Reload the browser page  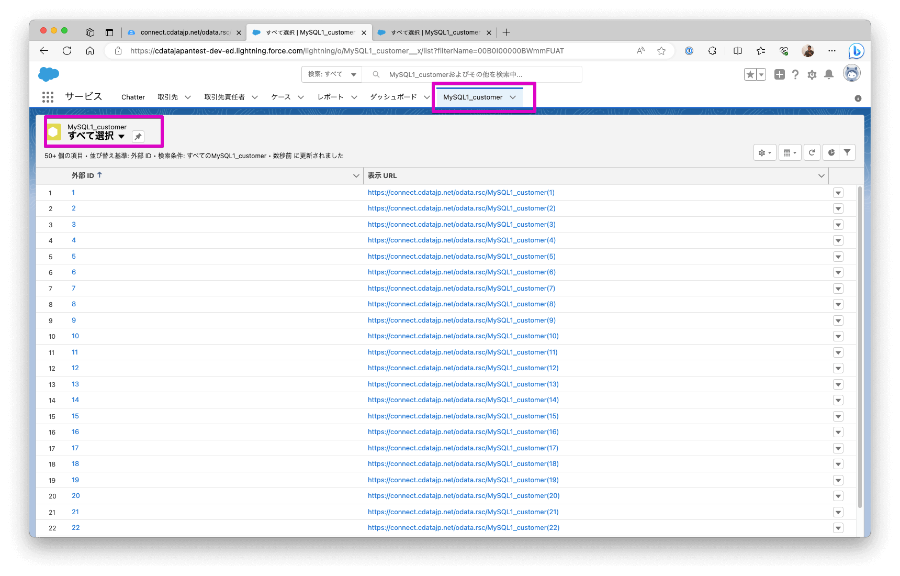[x=67, y=51]
